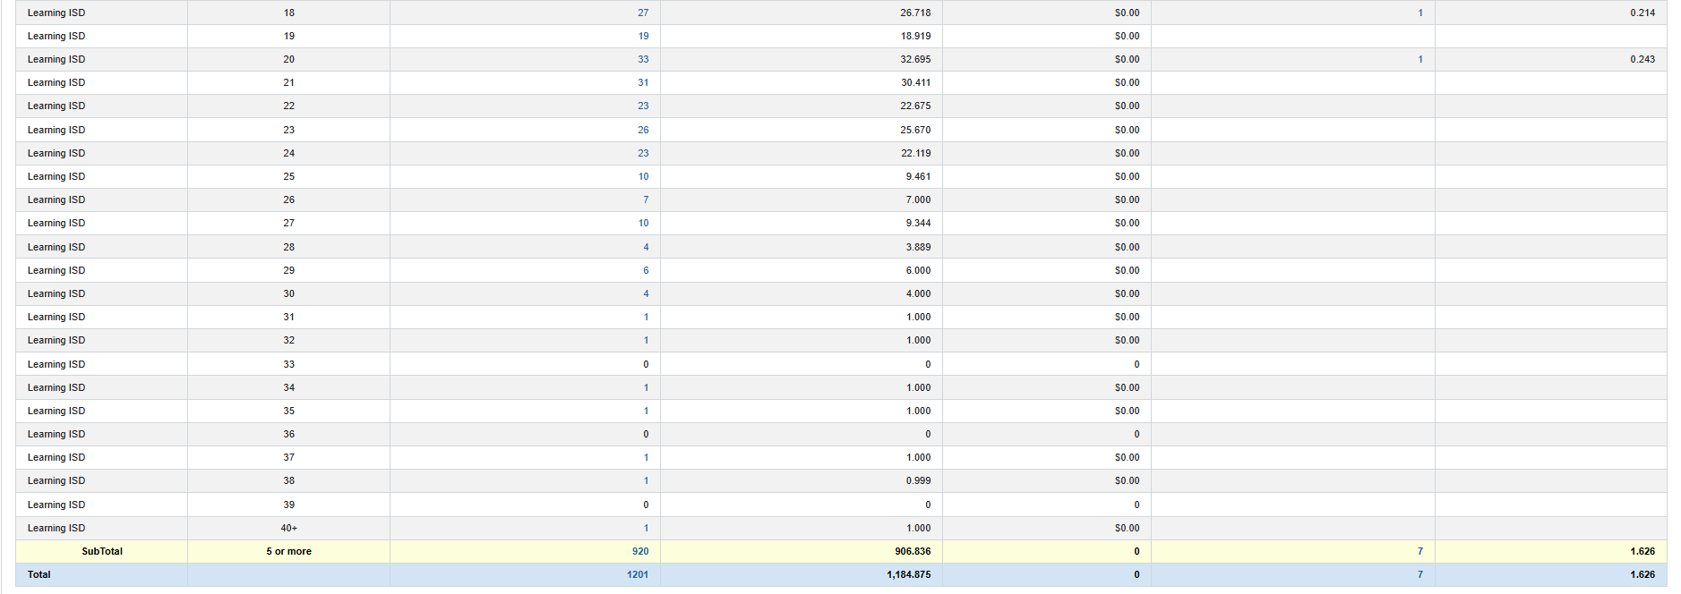Open the SubTotal row link 7
Screen dimensions: 1681x594
tap(1419, 551)
